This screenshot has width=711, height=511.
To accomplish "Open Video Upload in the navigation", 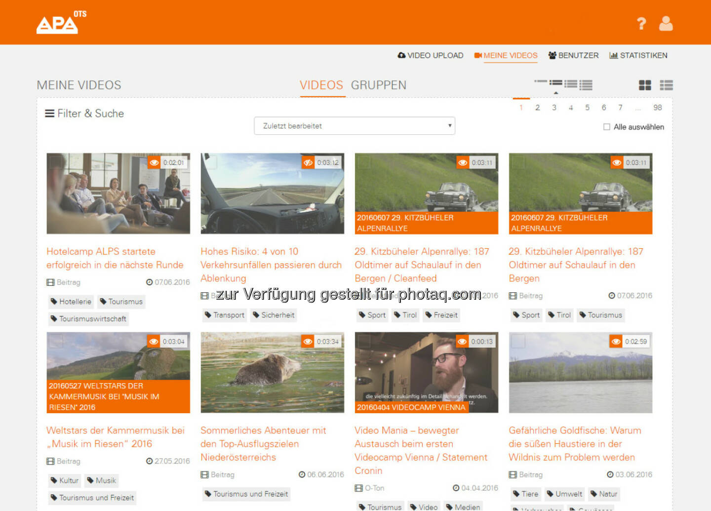I will [x=431, y=55].
